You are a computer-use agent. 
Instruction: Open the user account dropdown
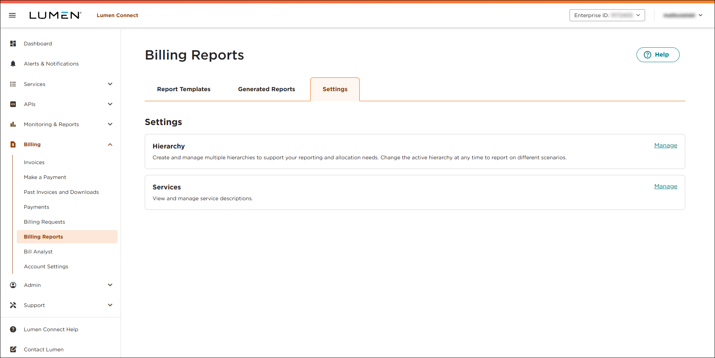pyautogui.click(x=683, y=15)
